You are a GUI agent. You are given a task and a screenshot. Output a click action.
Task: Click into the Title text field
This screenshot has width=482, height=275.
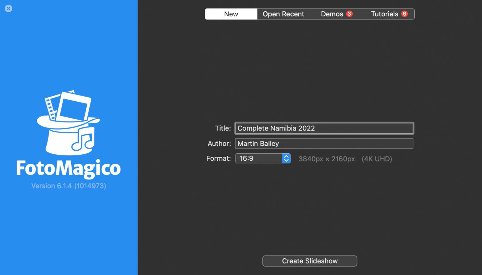click(324, 128)
